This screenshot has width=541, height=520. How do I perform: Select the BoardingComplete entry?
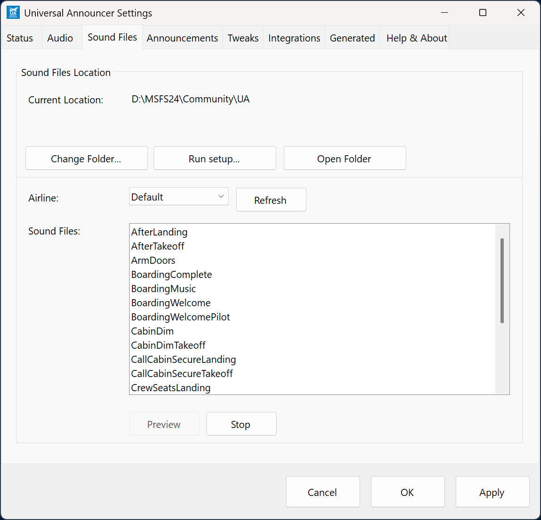tap(312, 275)
